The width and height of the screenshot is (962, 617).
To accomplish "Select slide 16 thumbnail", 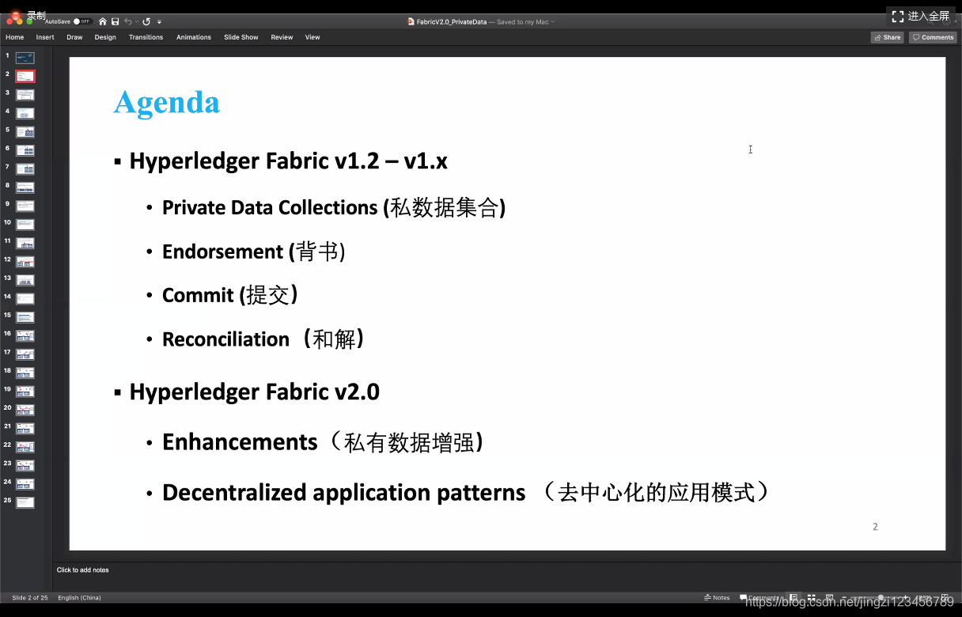I will click(25, 336).
